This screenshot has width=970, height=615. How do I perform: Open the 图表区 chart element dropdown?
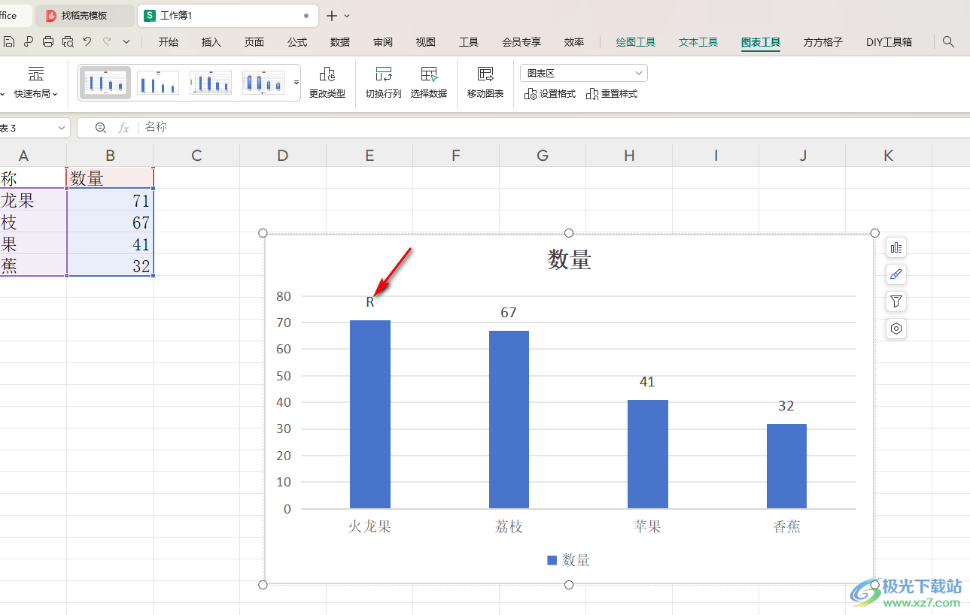[x=584, y=73]
